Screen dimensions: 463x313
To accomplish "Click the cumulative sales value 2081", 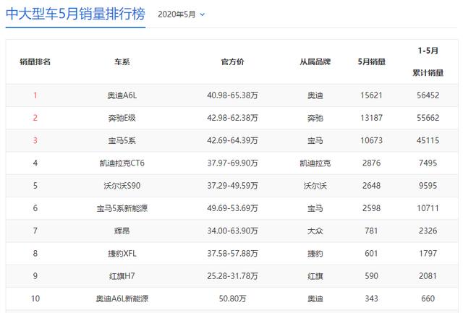I will (x=428, y=276).
